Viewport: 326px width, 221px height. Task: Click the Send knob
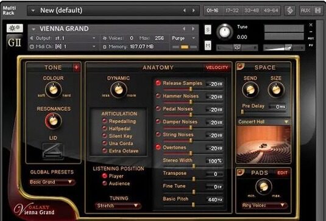250,89
